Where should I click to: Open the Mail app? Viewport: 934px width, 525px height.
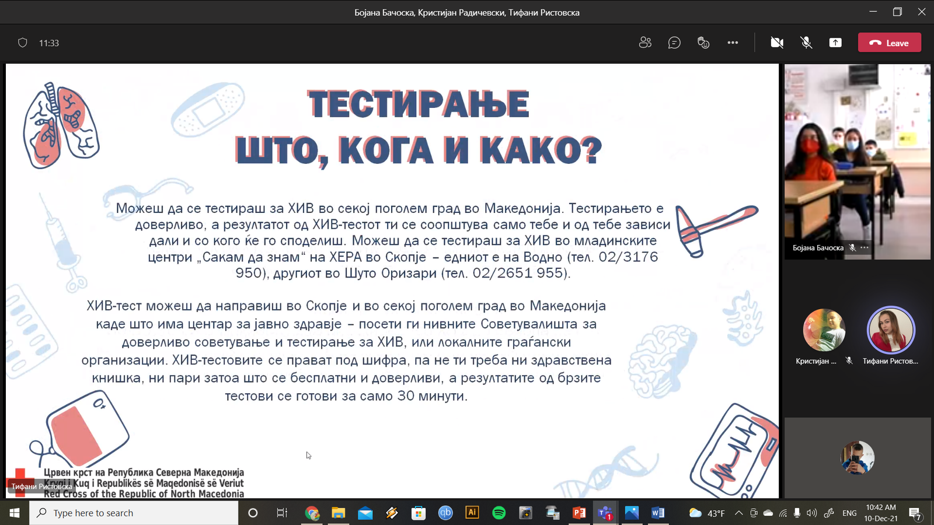(365, 513)
